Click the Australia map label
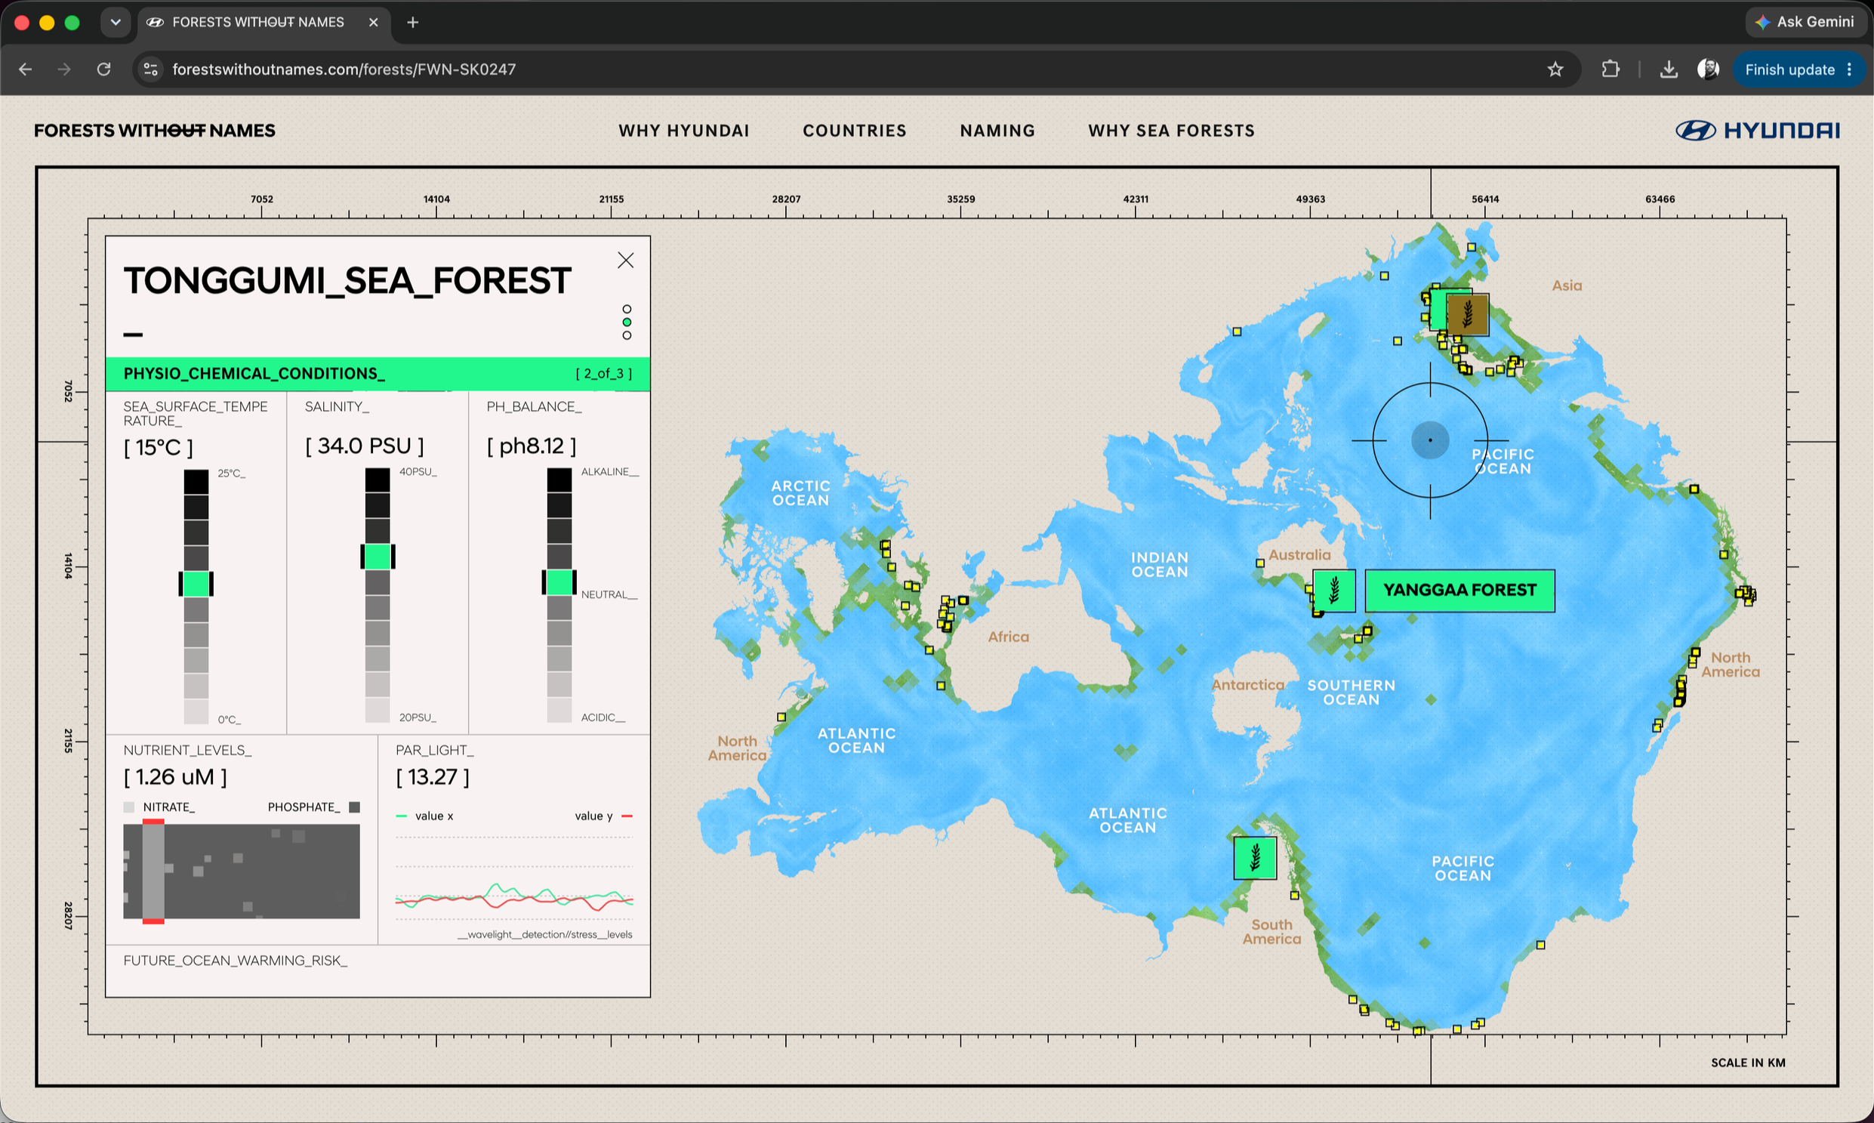 click(x=1299, y=554)
